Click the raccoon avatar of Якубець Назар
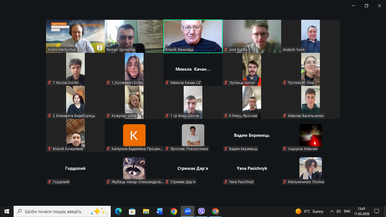The image size is (386, 217). [x=134, y=168]
